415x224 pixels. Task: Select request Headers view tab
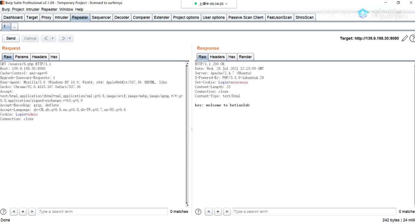[40, 57]
